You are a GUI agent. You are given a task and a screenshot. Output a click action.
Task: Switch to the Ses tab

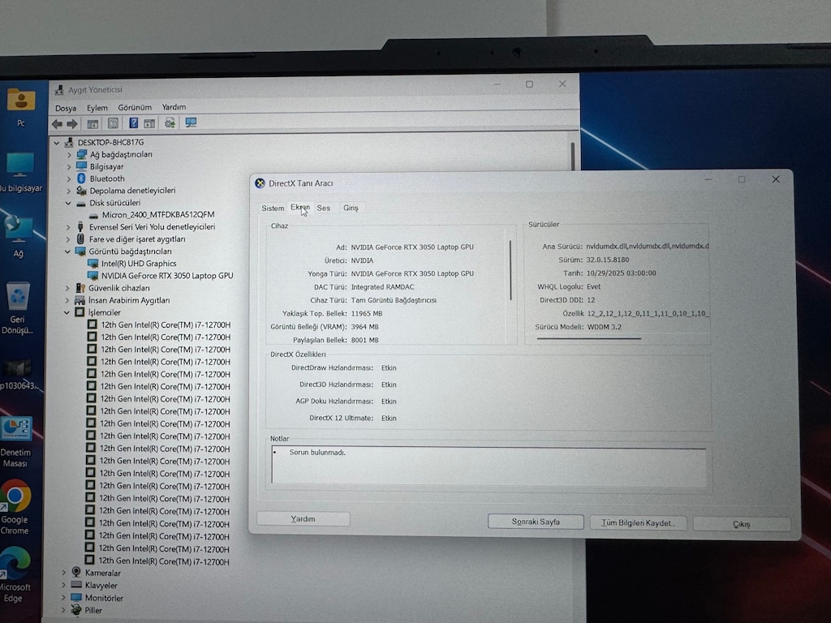click(x=323, y=208)
